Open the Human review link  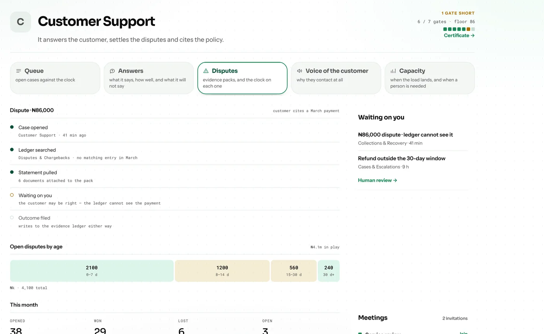click(x=377, y=180)
